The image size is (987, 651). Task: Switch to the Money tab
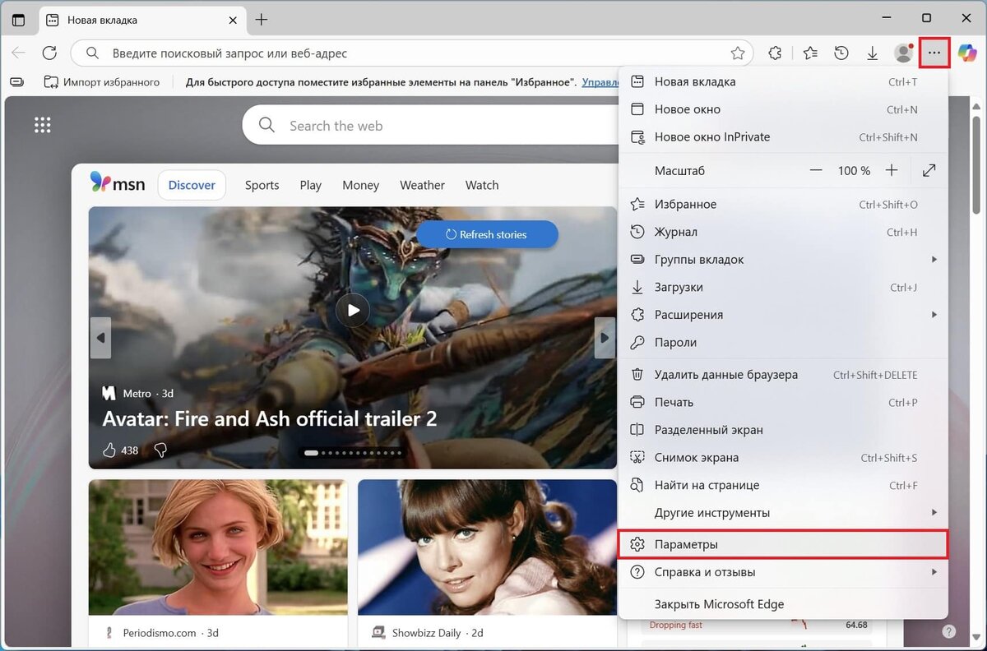pos(360,185)
